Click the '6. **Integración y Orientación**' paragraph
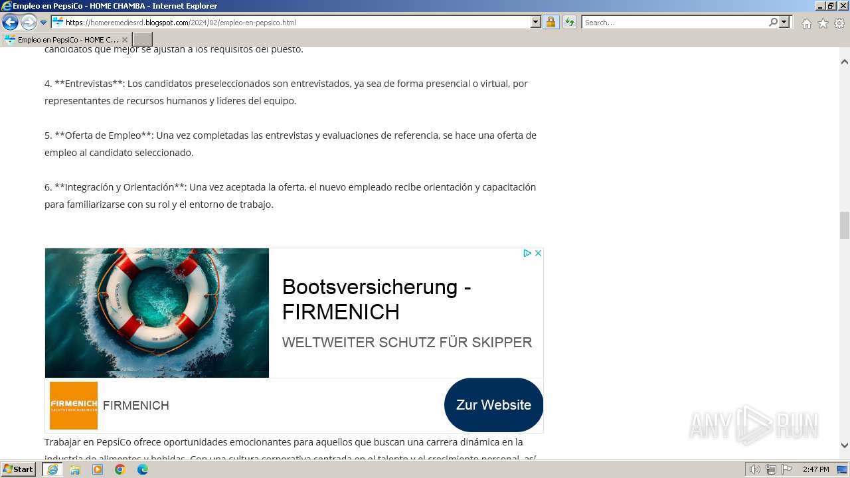 (290, 196)
